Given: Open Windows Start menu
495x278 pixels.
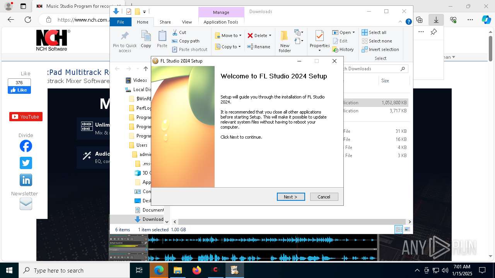Looking at the screenshot, I should [9, 270].
